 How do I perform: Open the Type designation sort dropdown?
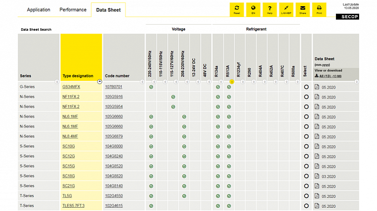100,82
